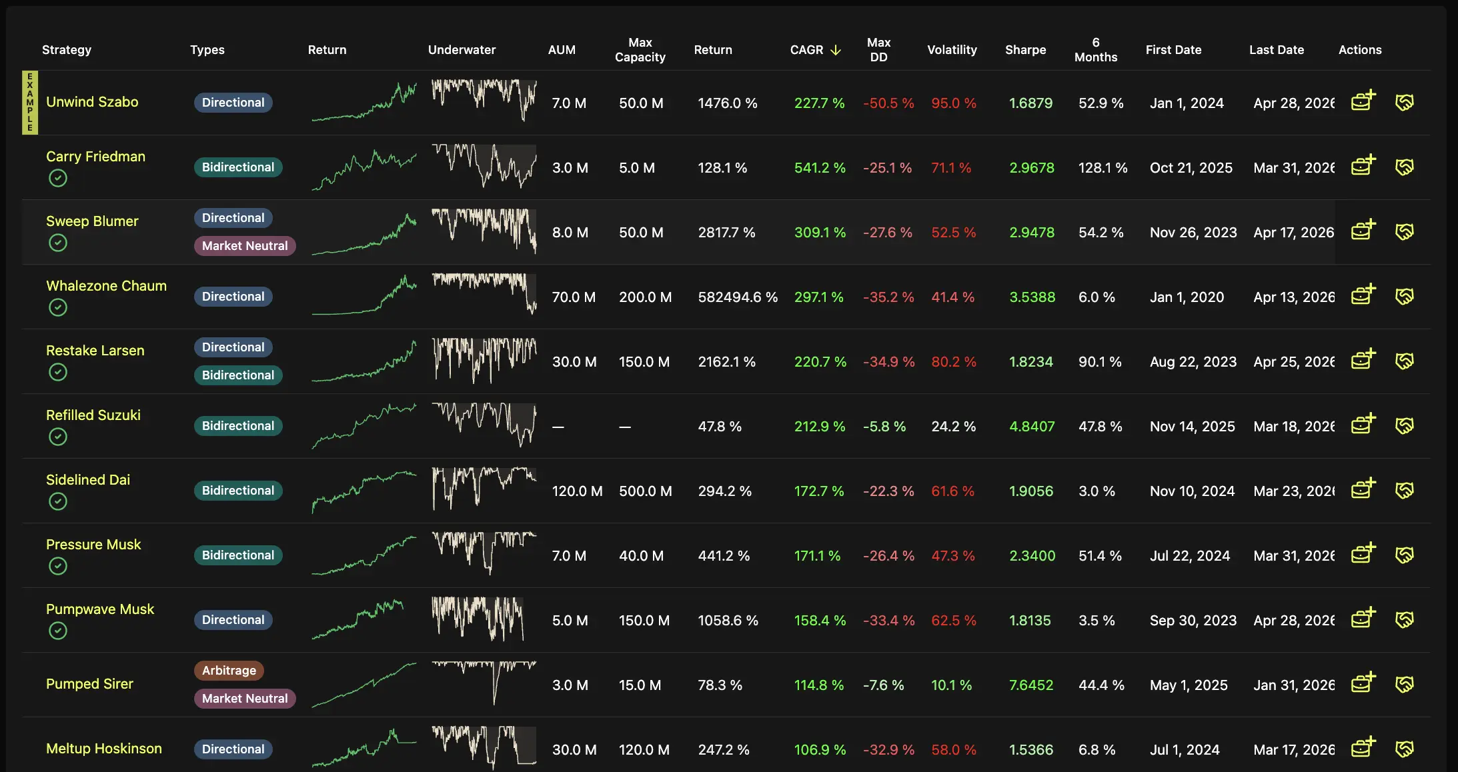1458x772 pixels.
Task: Sort by the CAGR column arrow
Action: point(836,50)
